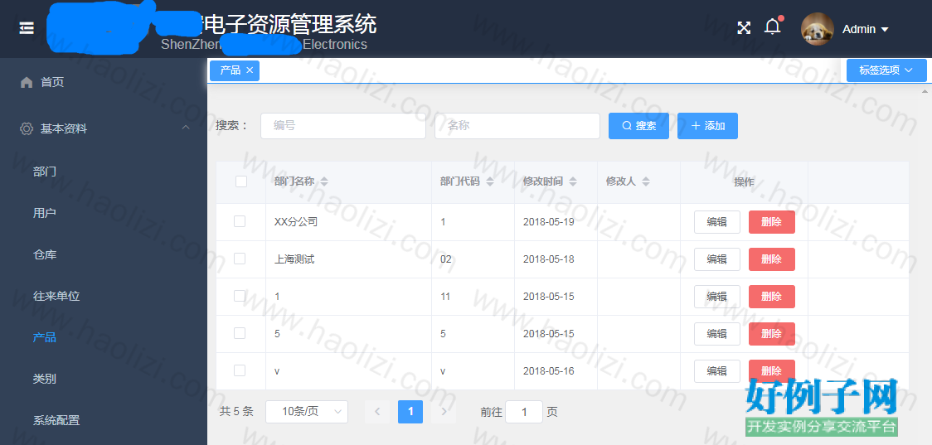Delete the 上海测试 row

click(x=771, y=259)
